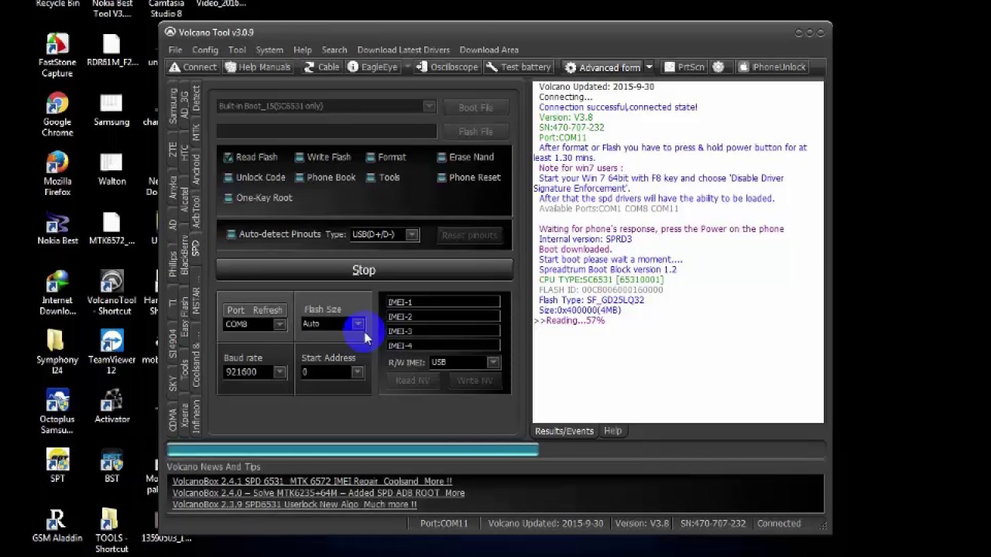Open Recycle Bin on the desktop
The image size is (991, 557).
[57, 4]
